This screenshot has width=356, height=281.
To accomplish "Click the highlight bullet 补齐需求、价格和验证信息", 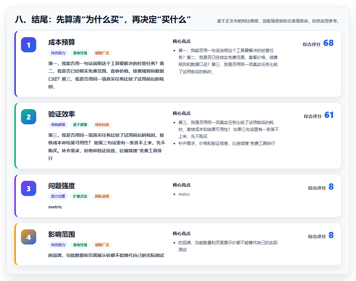I will 227,143.
